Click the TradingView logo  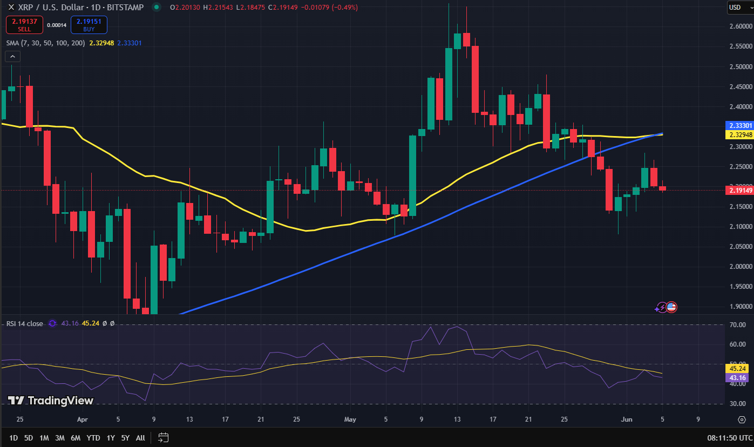pyautogui.click(x=51, y=401)
